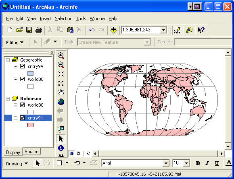Open the Selection menu
The image size is (234, 179).
(64, 19)
